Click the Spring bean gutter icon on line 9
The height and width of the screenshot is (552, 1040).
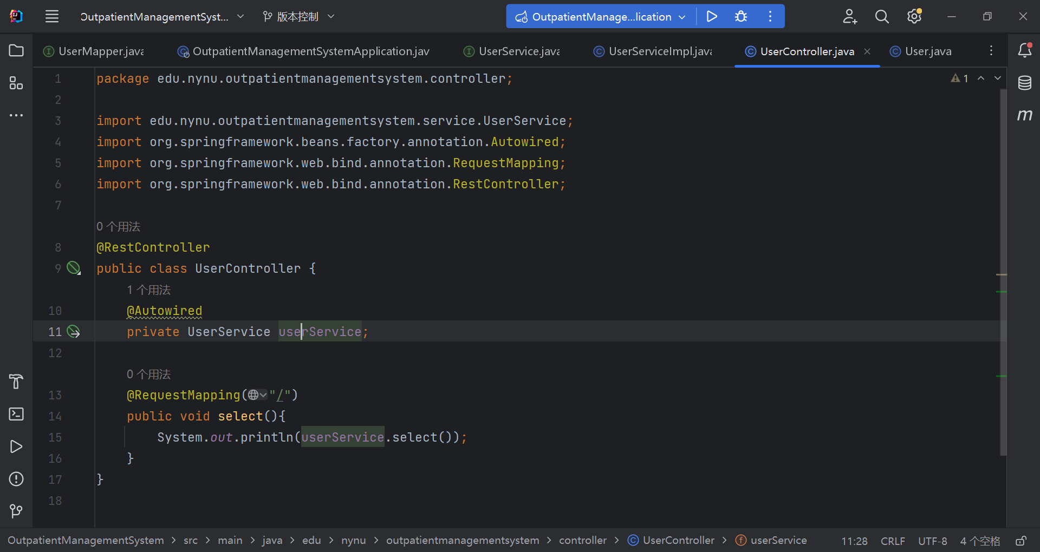coord(74,268)
